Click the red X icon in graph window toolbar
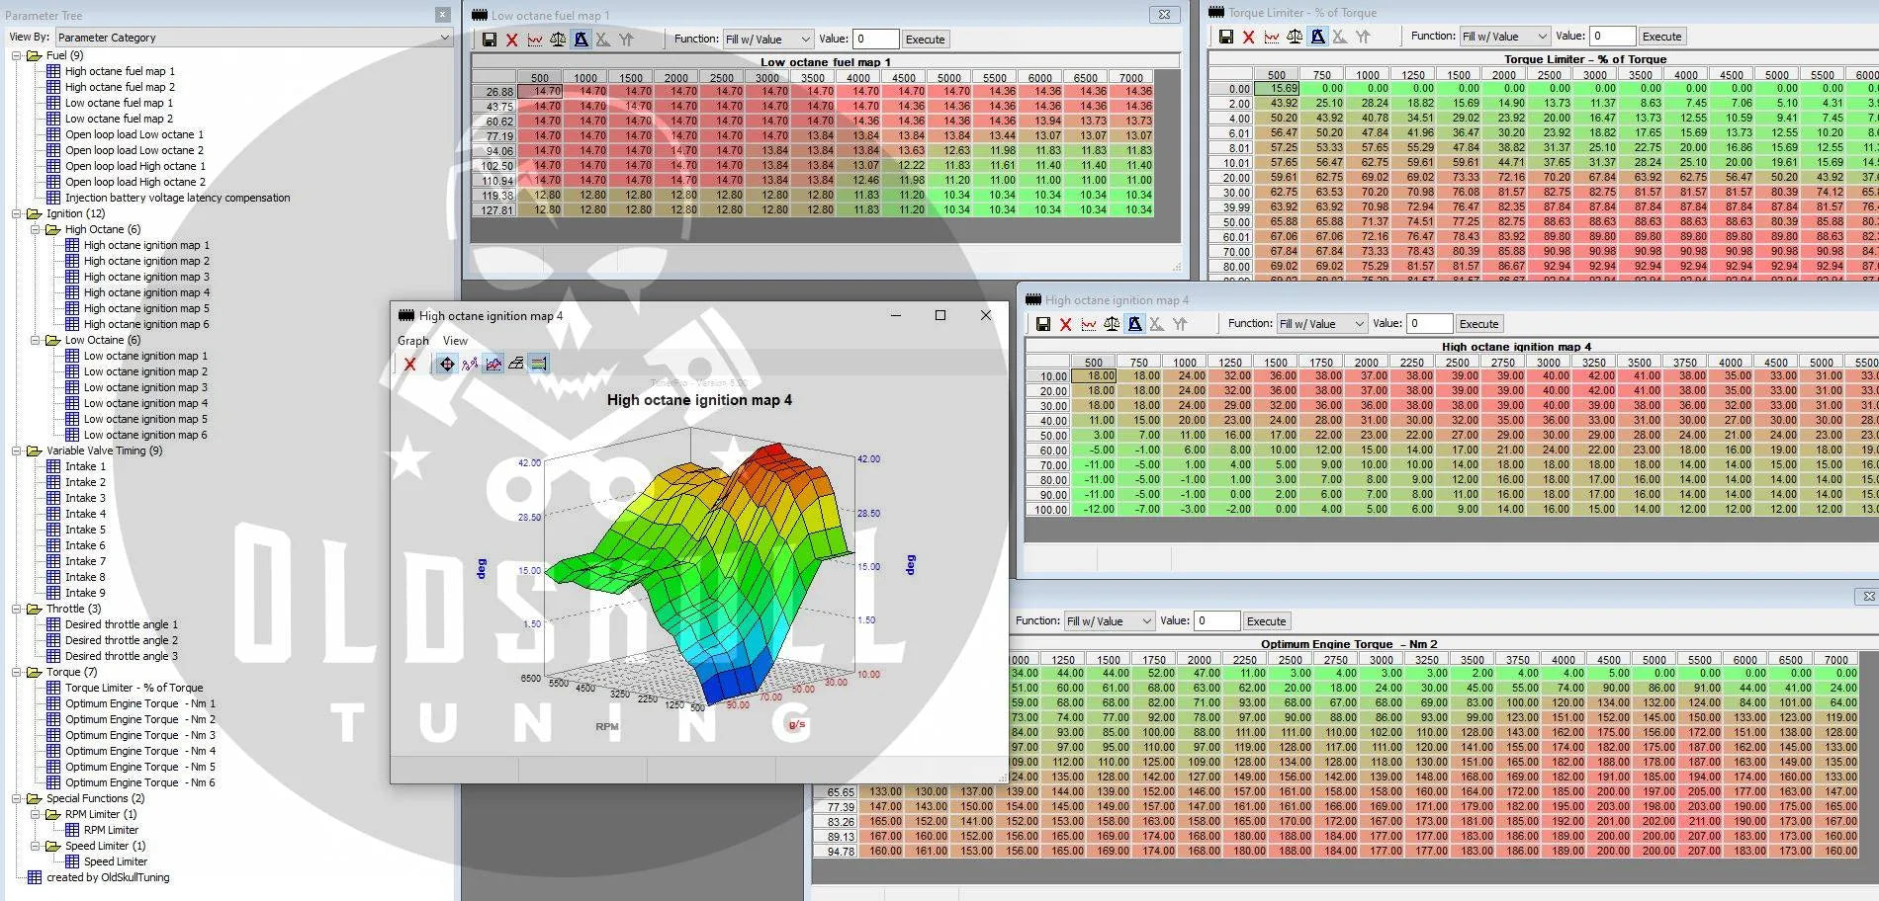This screenshot has width=1879, height=901. 409,364
